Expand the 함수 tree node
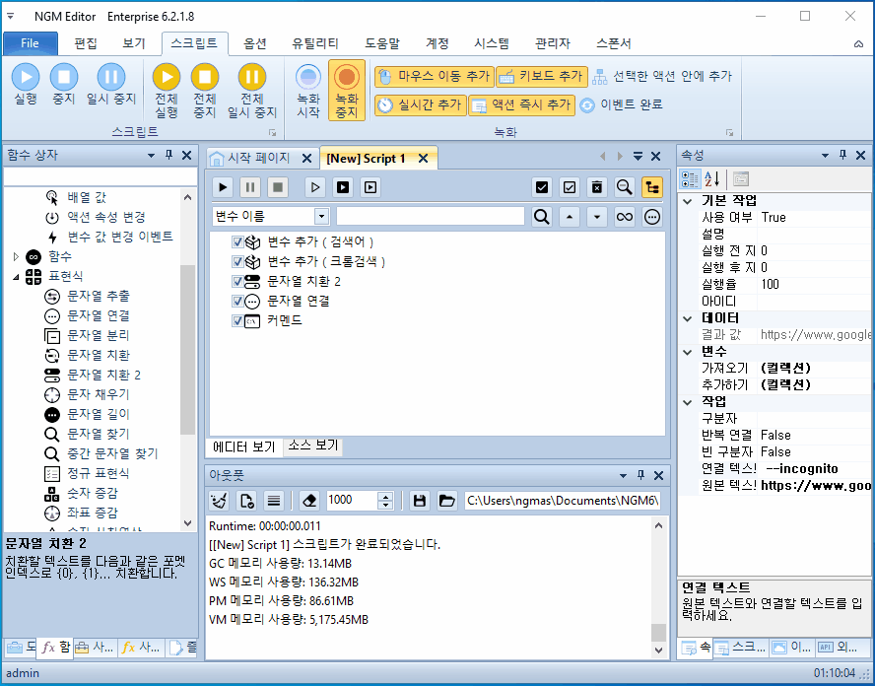Viewport: 875px width, 686px height. pyautogui.click(x=16, y=257)
